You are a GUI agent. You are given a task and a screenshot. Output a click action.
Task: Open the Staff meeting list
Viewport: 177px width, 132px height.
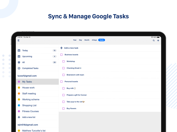point(37,93)
